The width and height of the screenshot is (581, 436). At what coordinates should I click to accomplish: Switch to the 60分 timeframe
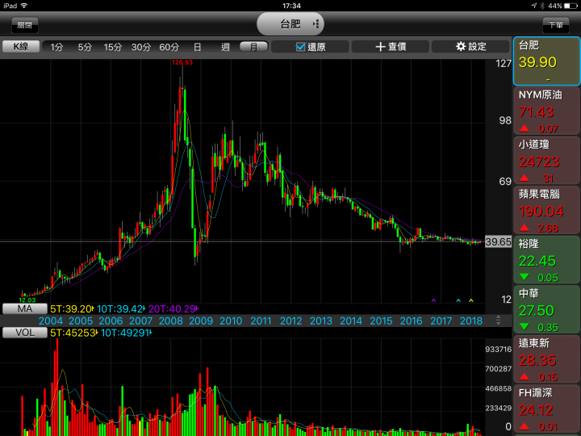(169, 47)
